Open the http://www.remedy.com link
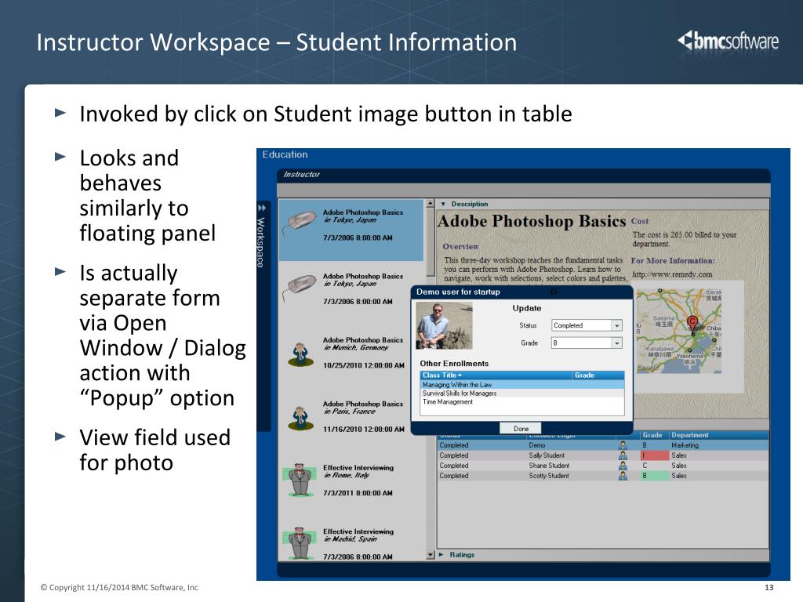 pos(672,274)
